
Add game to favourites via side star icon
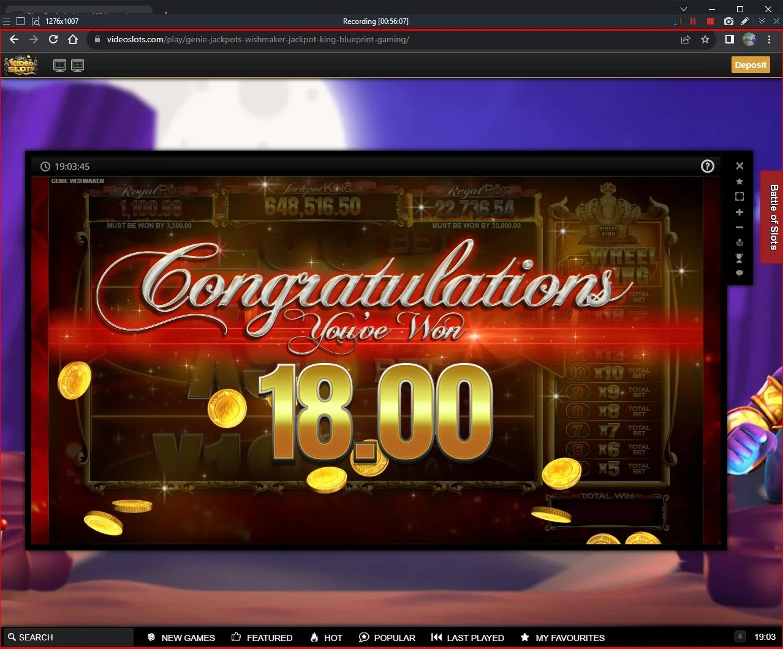click(x=739, y=181)
